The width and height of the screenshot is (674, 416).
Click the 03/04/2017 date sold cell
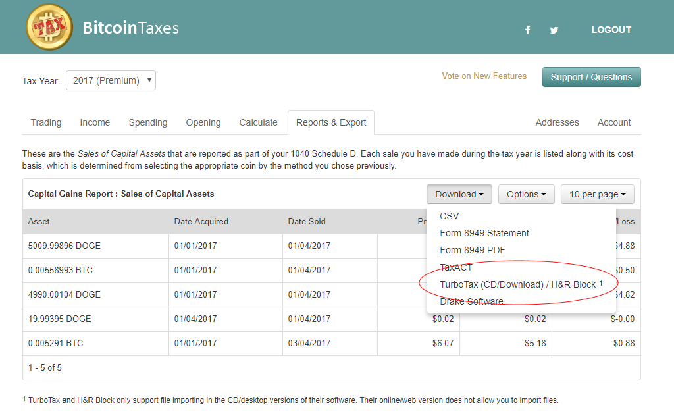click(x=330, y=344)
